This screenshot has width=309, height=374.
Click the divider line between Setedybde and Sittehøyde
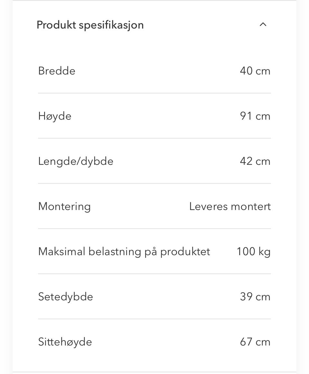154,319
